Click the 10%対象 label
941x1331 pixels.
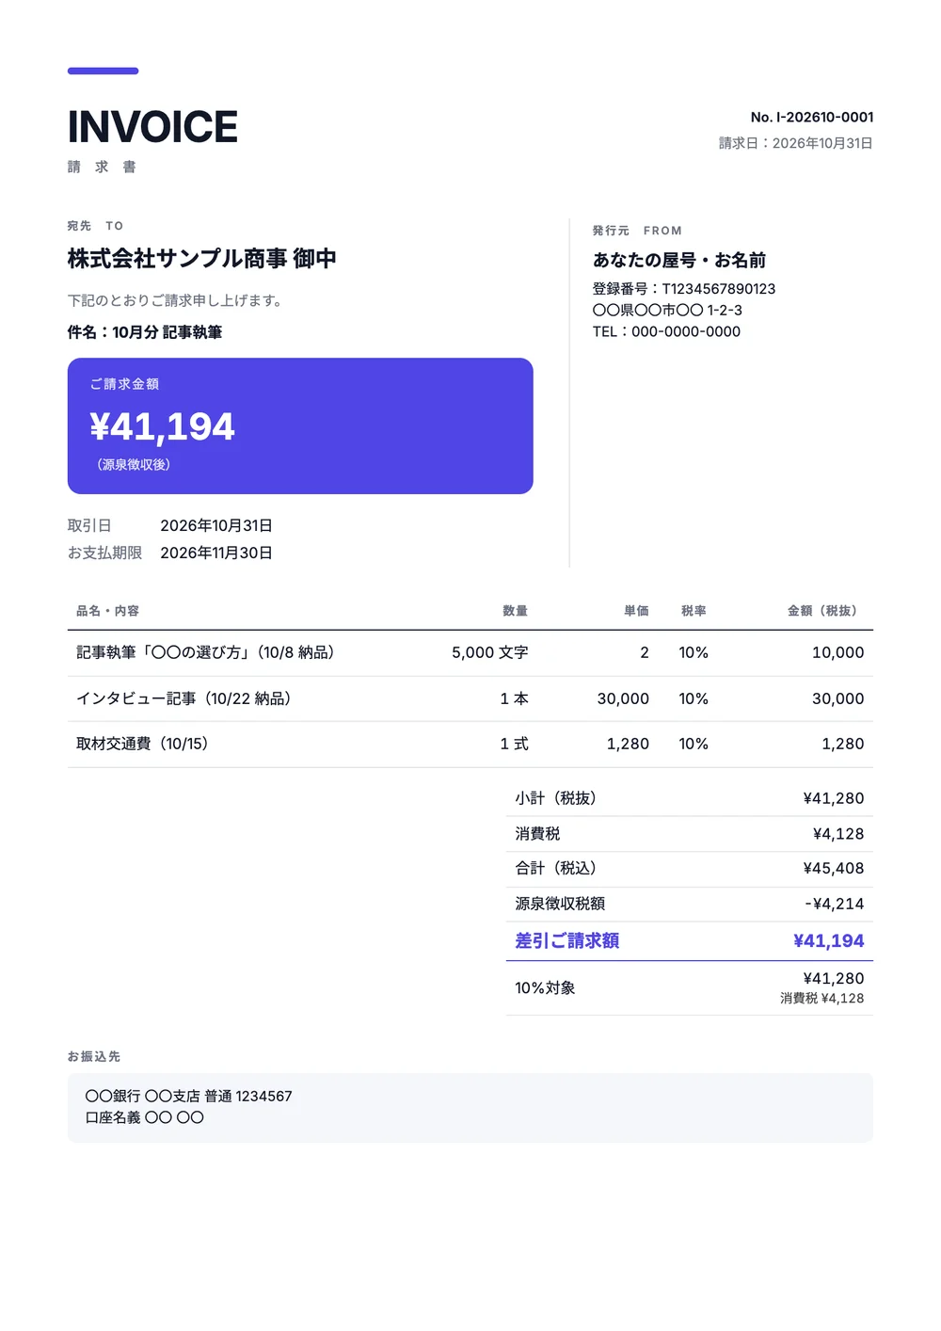545,988
